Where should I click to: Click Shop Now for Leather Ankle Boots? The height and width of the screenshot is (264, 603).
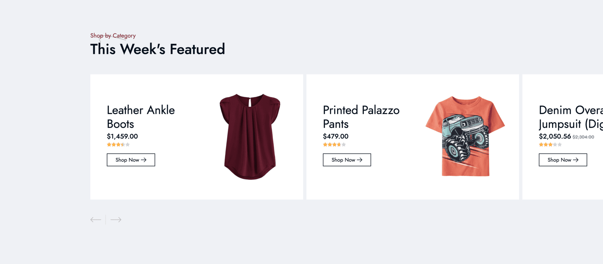131,160
